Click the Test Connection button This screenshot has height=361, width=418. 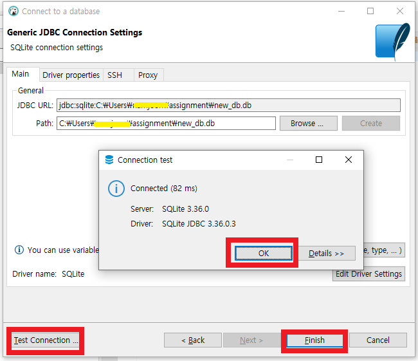pos(45,340)
